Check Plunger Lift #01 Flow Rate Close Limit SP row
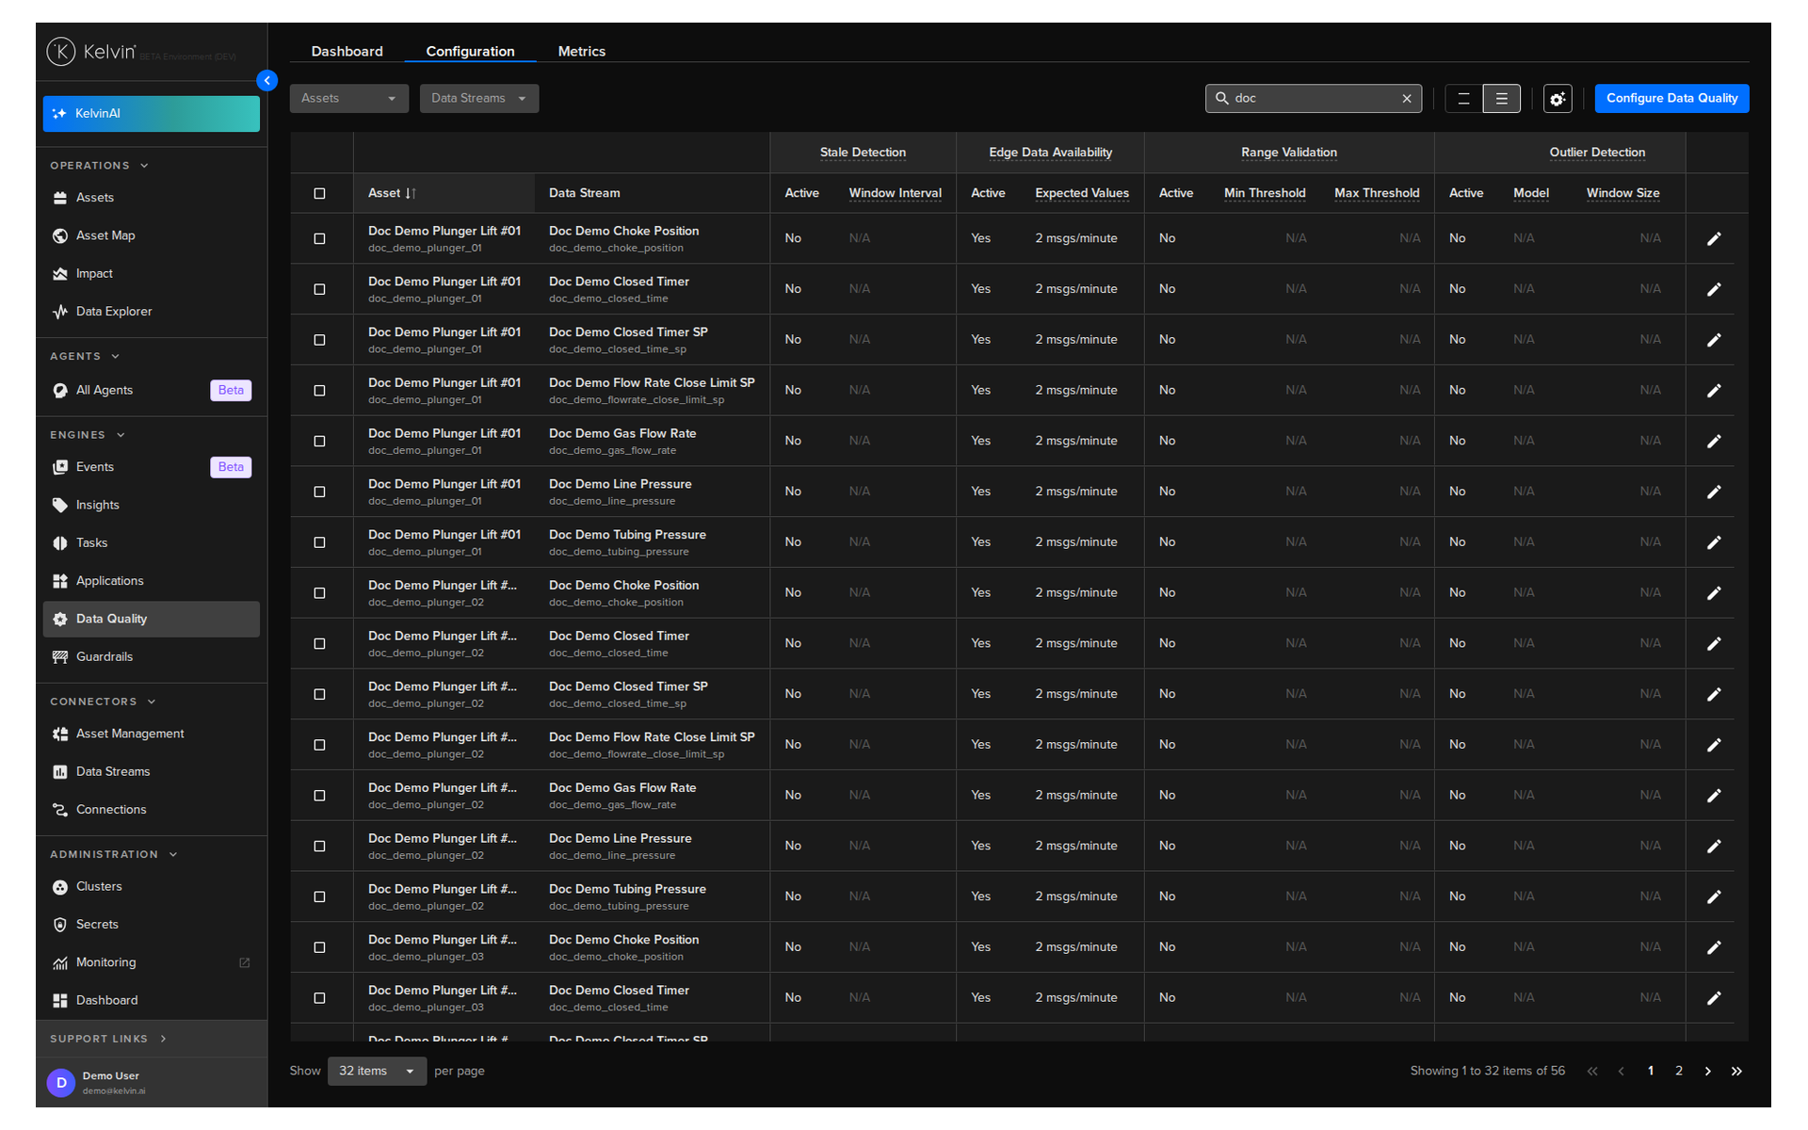This screenshot has width=1808, height=1130. click(319, 391)
